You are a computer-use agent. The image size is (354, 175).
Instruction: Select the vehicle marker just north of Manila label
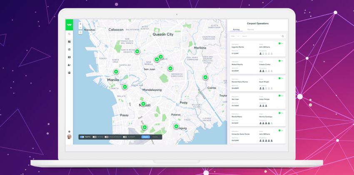(x=116, y=72)
